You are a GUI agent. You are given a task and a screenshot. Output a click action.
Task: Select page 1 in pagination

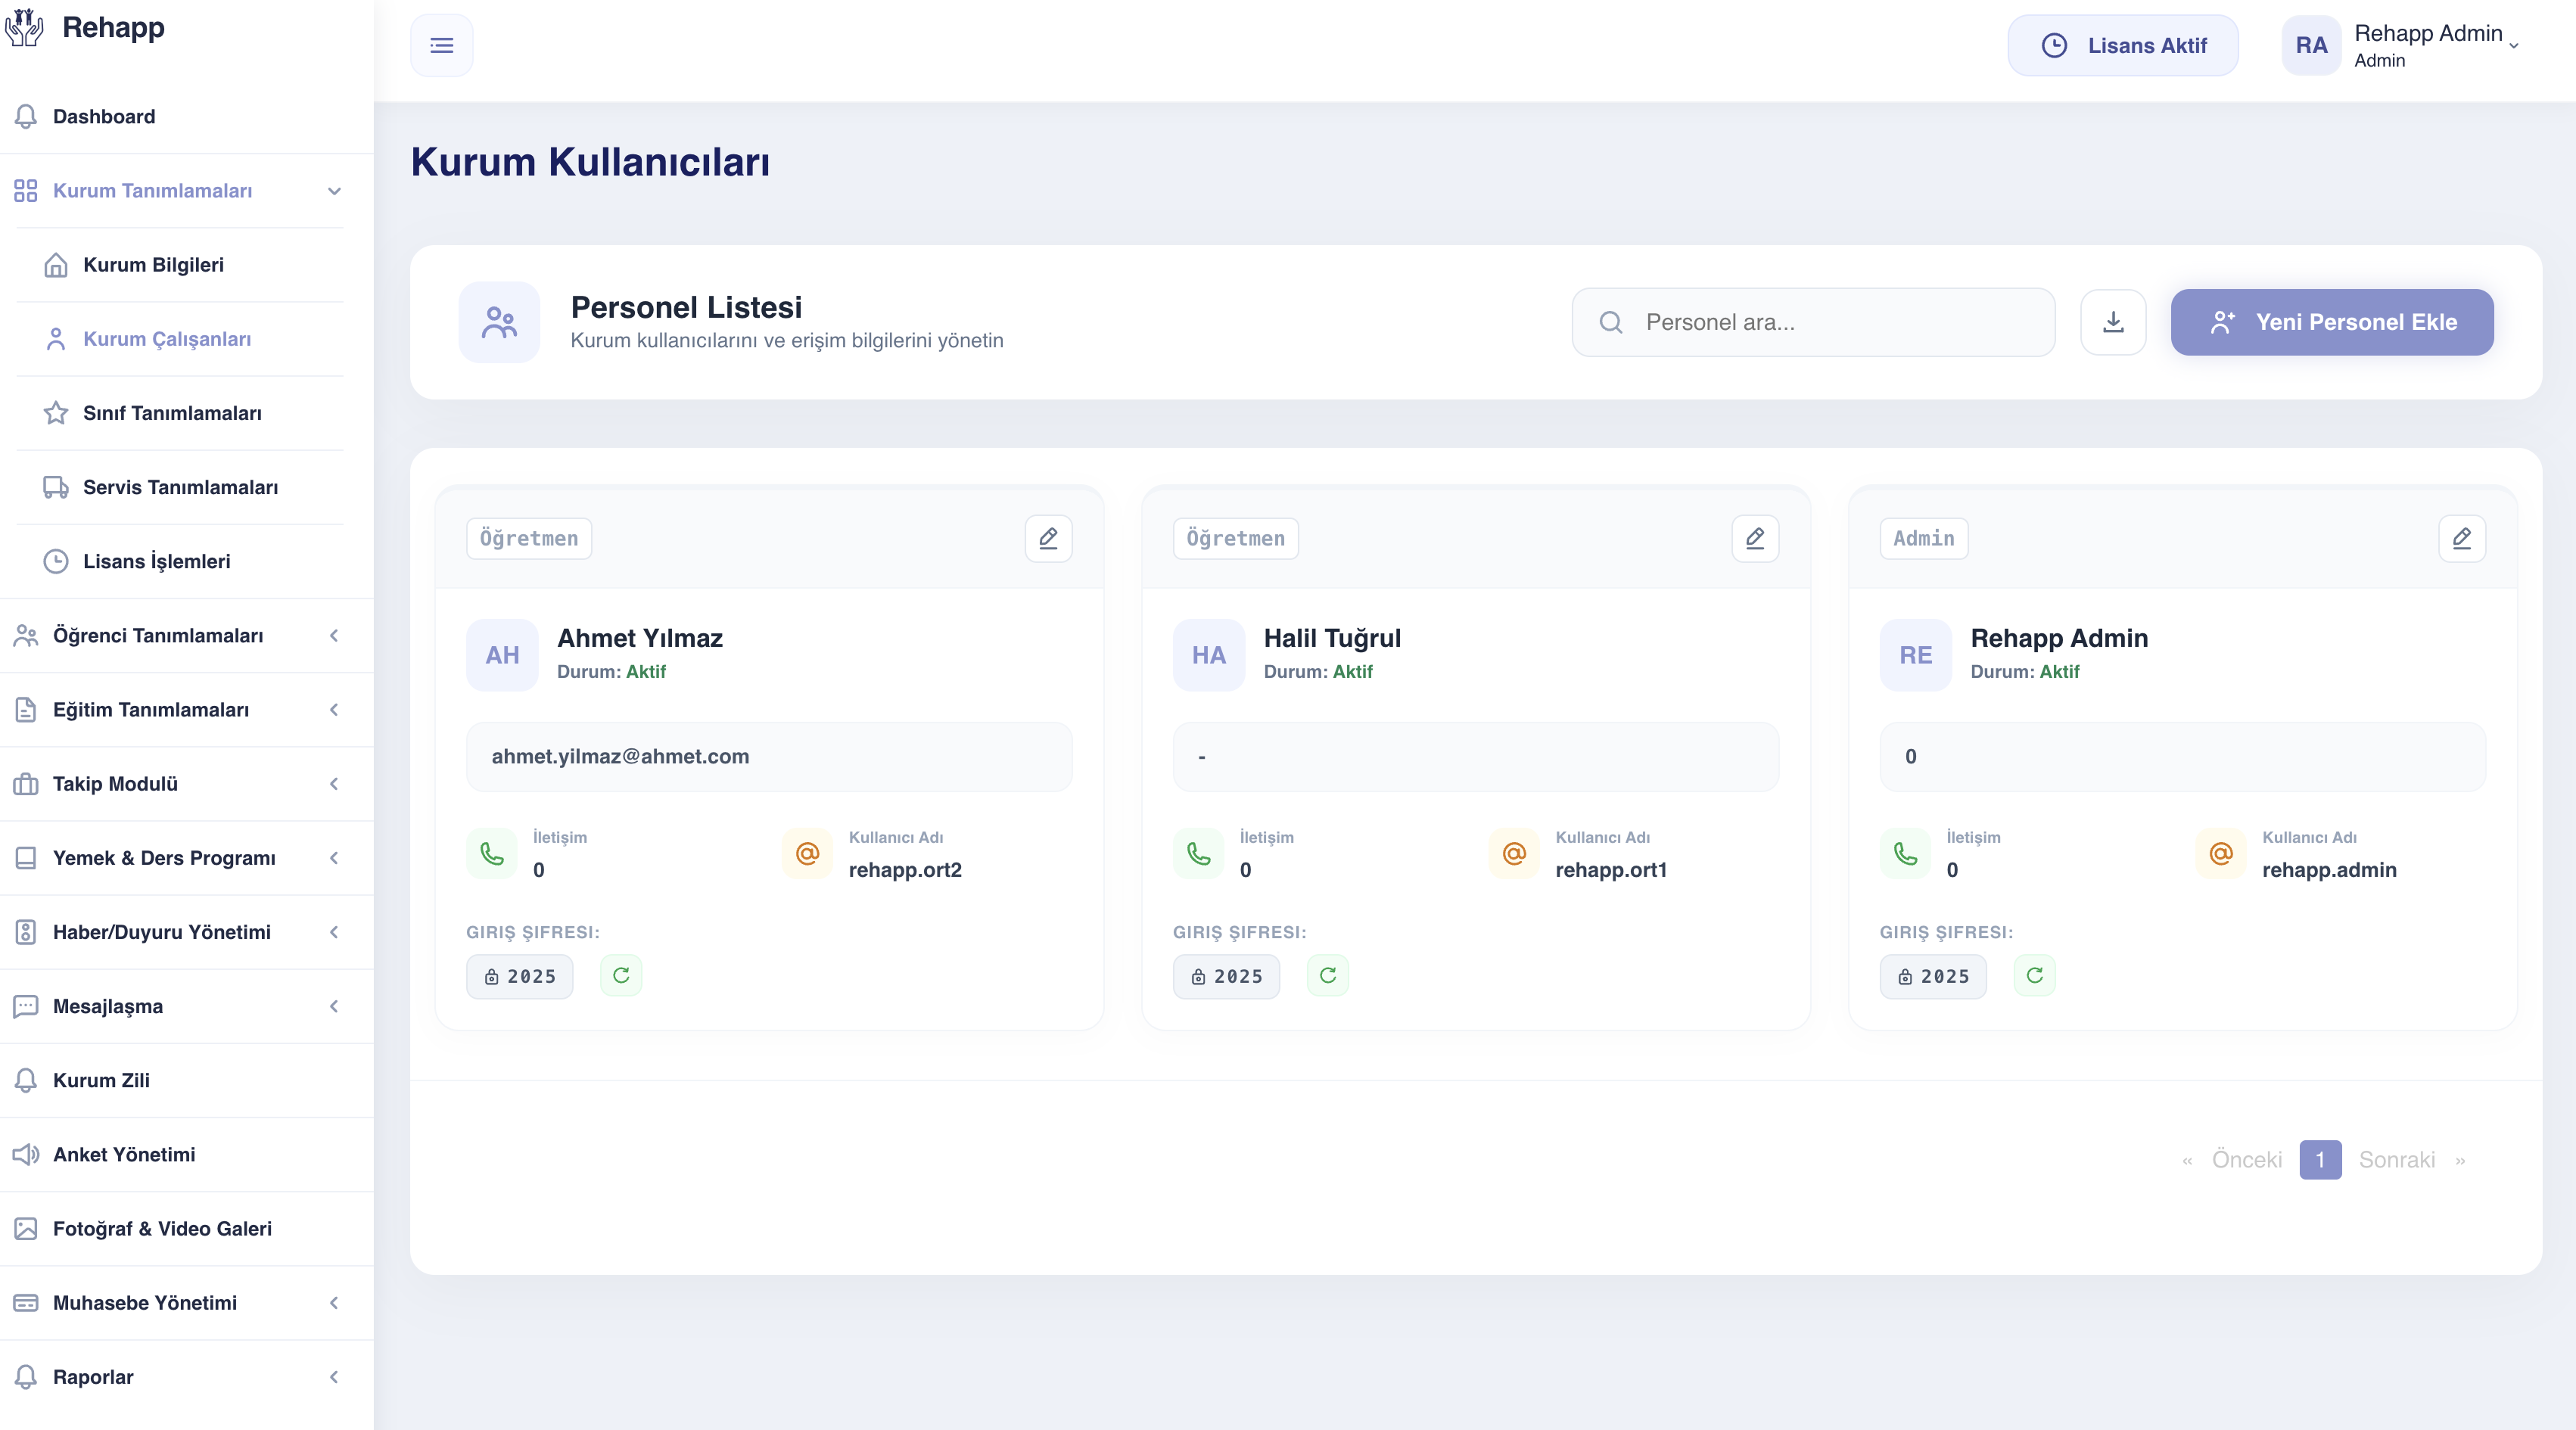(2320, 1160)
